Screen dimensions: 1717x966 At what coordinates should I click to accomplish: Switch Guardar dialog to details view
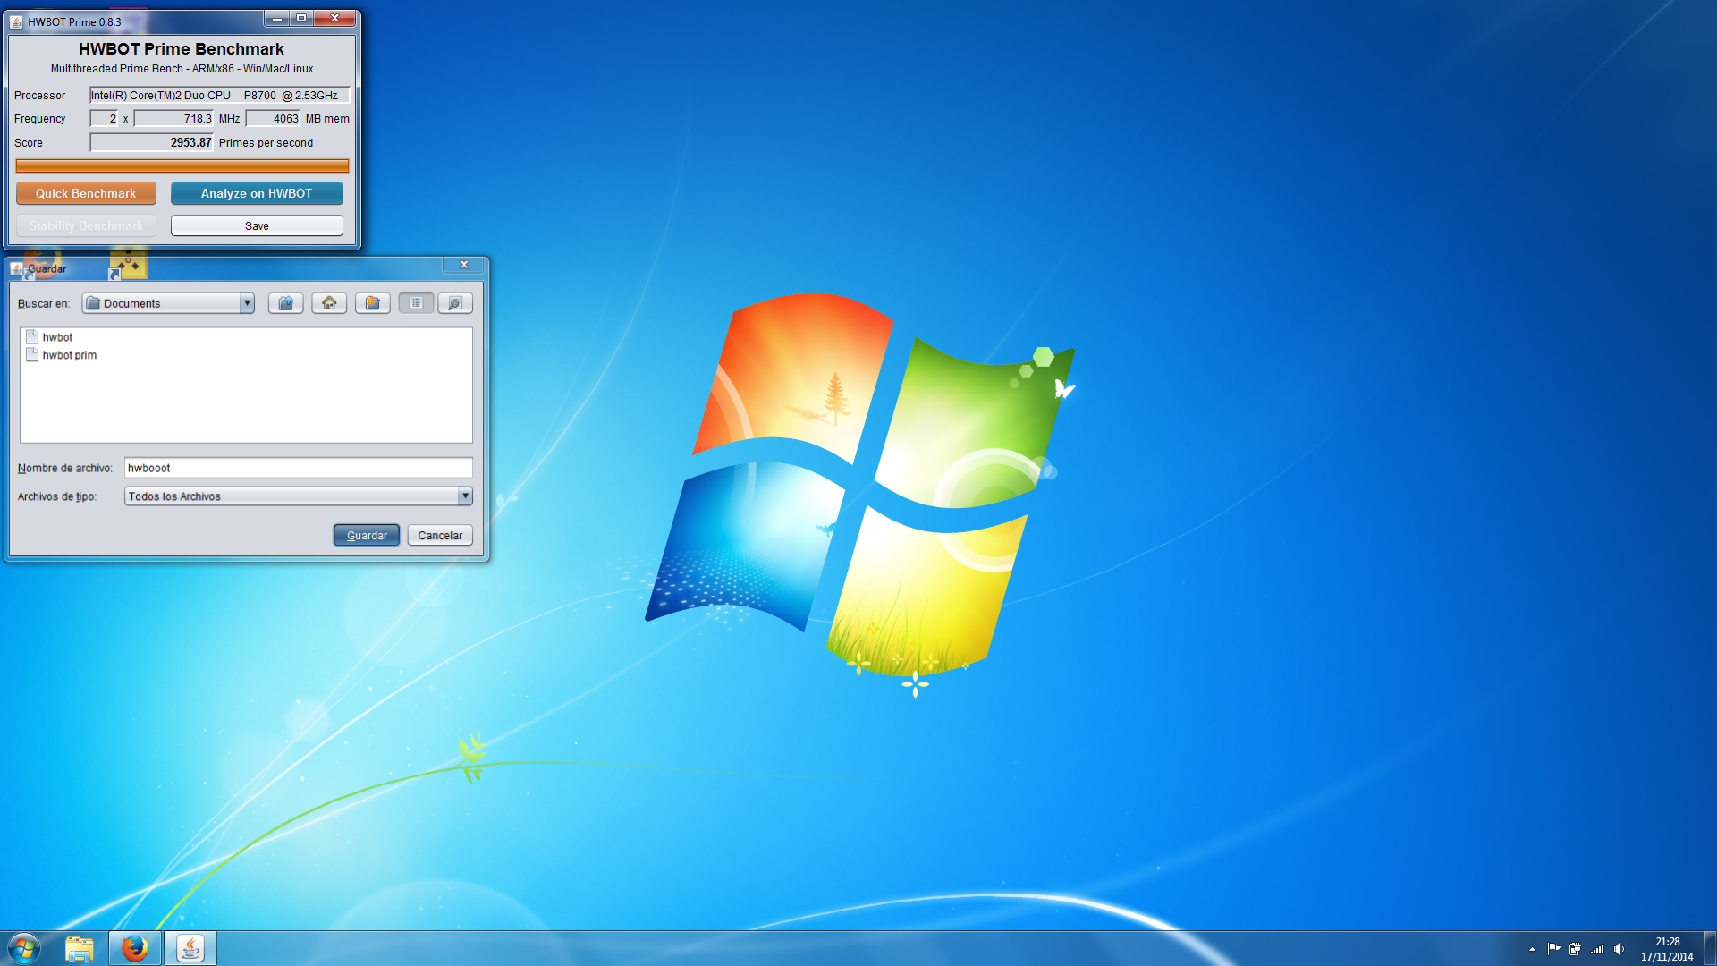[455, 303]
